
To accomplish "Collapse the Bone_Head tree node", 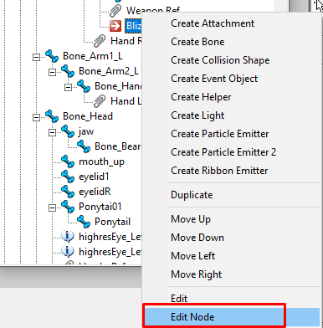I will pyautogui.click(x=36, y=117).
